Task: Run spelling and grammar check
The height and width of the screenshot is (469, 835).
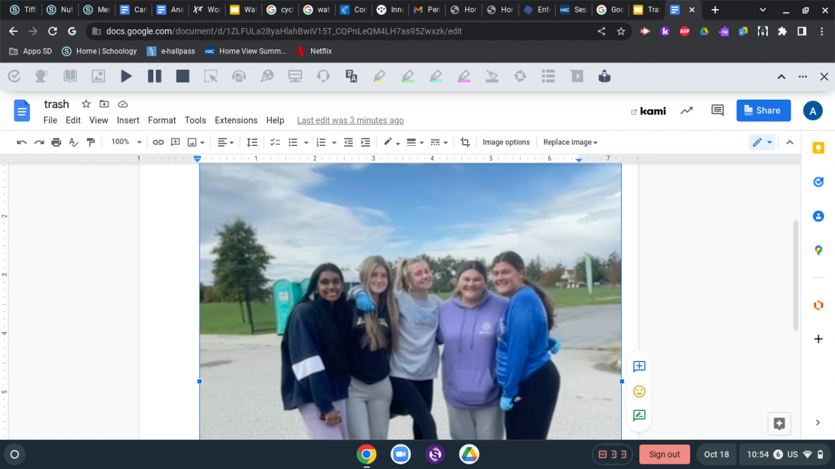Action: tap(74, 142)
